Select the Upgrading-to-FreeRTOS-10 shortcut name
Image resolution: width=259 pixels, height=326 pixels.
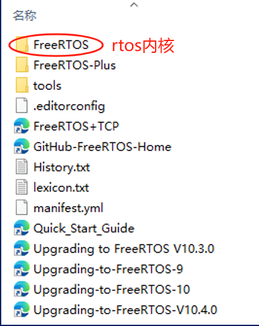(111, 289)
